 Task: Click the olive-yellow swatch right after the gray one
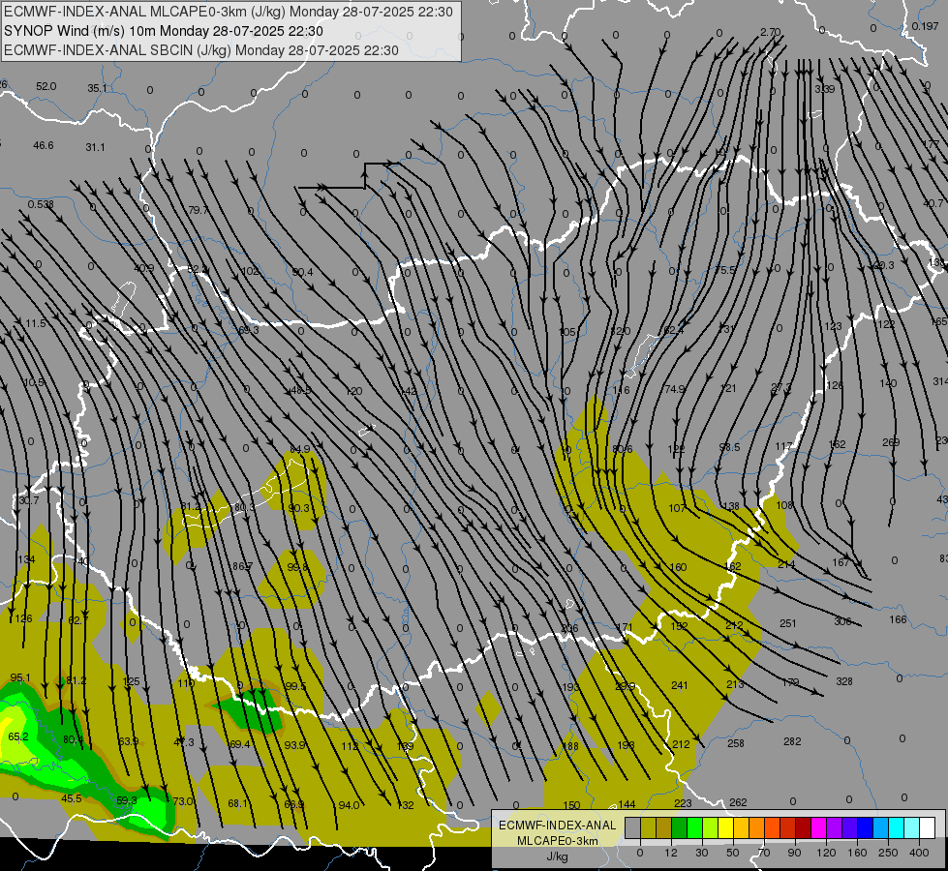(x=648, y=828)
